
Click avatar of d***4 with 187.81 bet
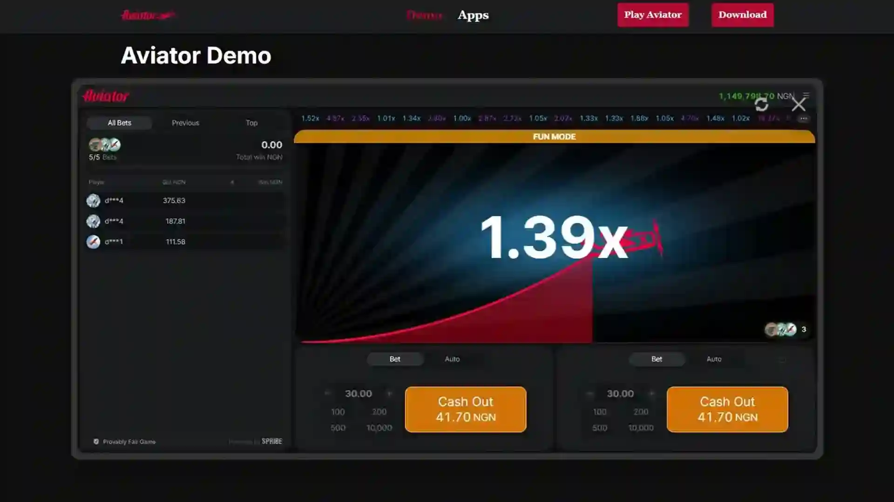pos(93,221)
